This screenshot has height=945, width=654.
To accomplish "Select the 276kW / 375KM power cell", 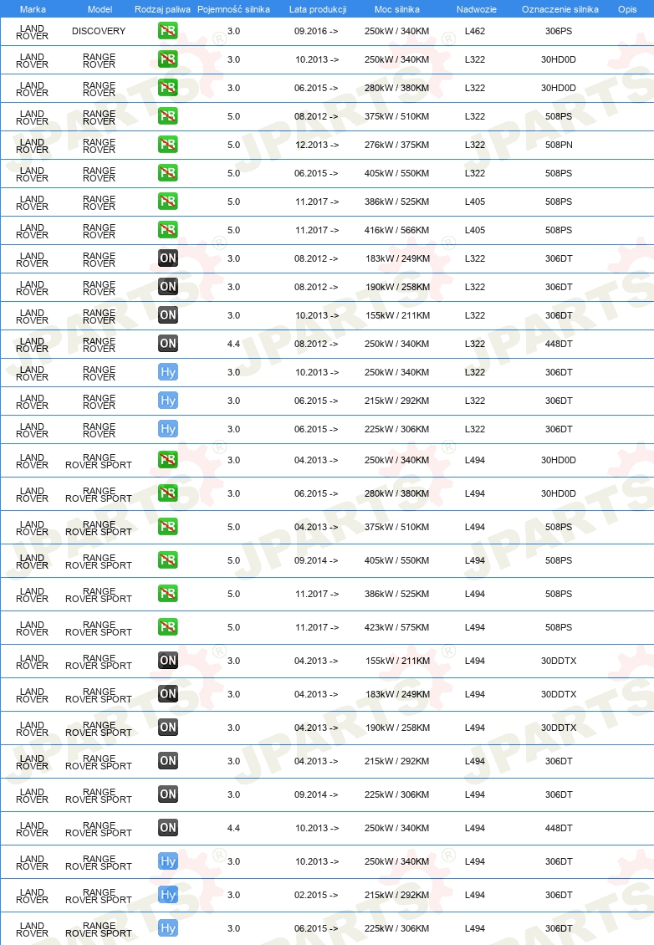I will coord(396,146).
